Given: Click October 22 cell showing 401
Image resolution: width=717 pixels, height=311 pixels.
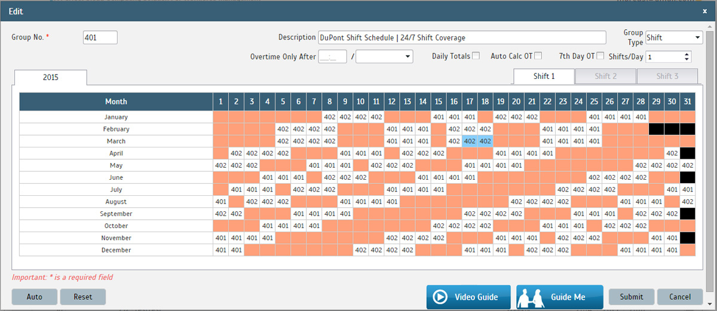Looking at the screenshot, I should (547, 226).
